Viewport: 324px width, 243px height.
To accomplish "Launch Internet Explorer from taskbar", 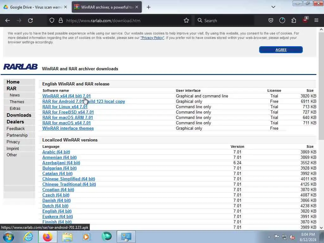I will point(28,237).
